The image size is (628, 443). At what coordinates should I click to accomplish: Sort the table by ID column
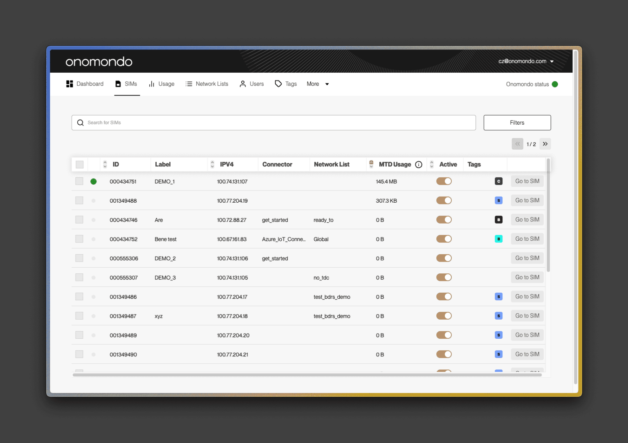(x=105, y=164)
